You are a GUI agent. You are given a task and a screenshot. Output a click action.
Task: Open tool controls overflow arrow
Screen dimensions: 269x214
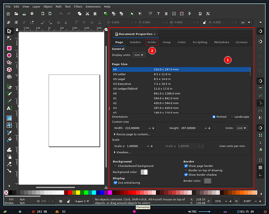click(x=260, y=22)
